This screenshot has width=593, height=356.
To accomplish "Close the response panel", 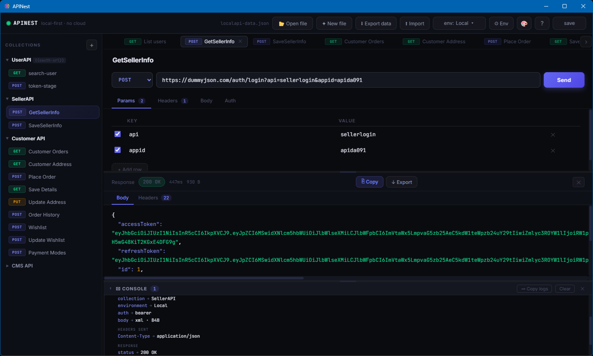I will pyautogui.click(x=578, y=182).
